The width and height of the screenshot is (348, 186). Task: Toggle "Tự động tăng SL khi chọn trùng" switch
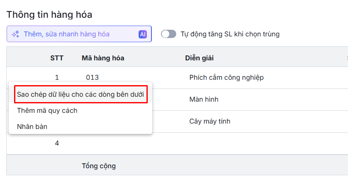click(x=168, y=34)
